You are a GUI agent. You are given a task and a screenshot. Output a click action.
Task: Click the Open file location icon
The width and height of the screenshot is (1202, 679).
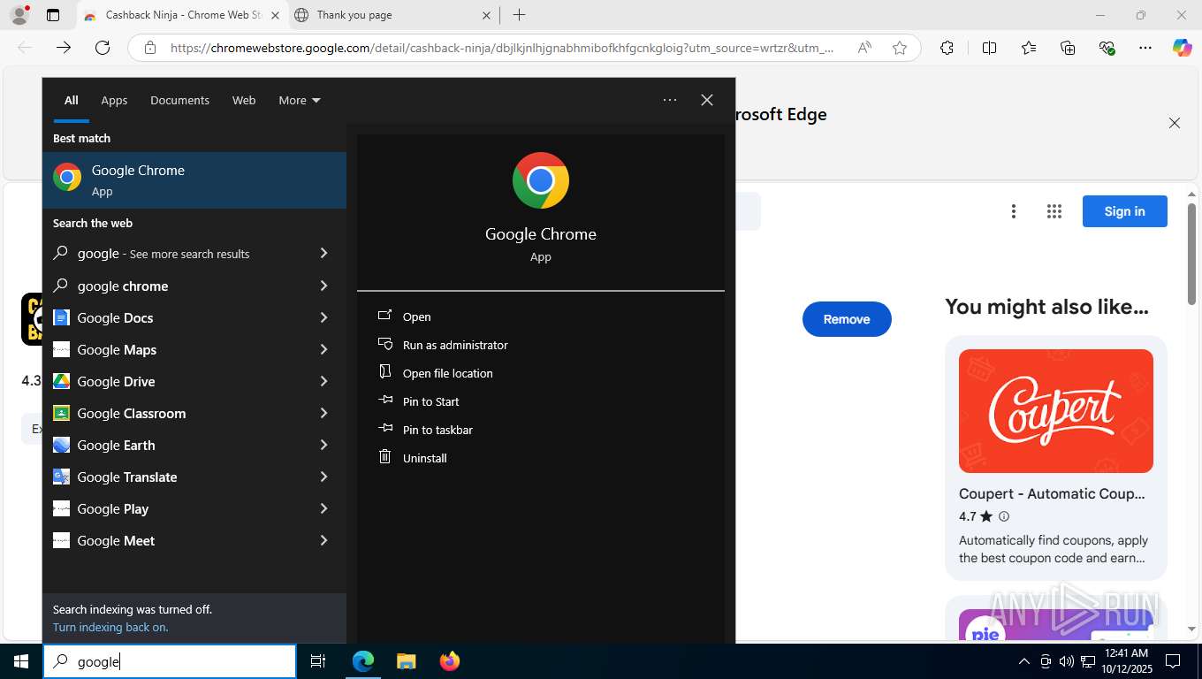[x=384, y=372]
